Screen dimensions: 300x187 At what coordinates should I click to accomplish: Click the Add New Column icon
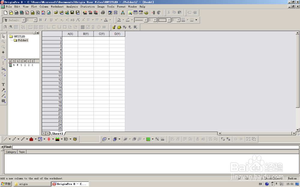coord(153,13)
